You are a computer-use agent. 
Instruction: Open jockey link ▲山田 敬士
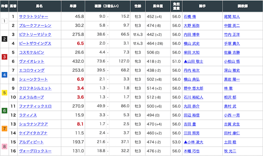click(x=194, y=62)
